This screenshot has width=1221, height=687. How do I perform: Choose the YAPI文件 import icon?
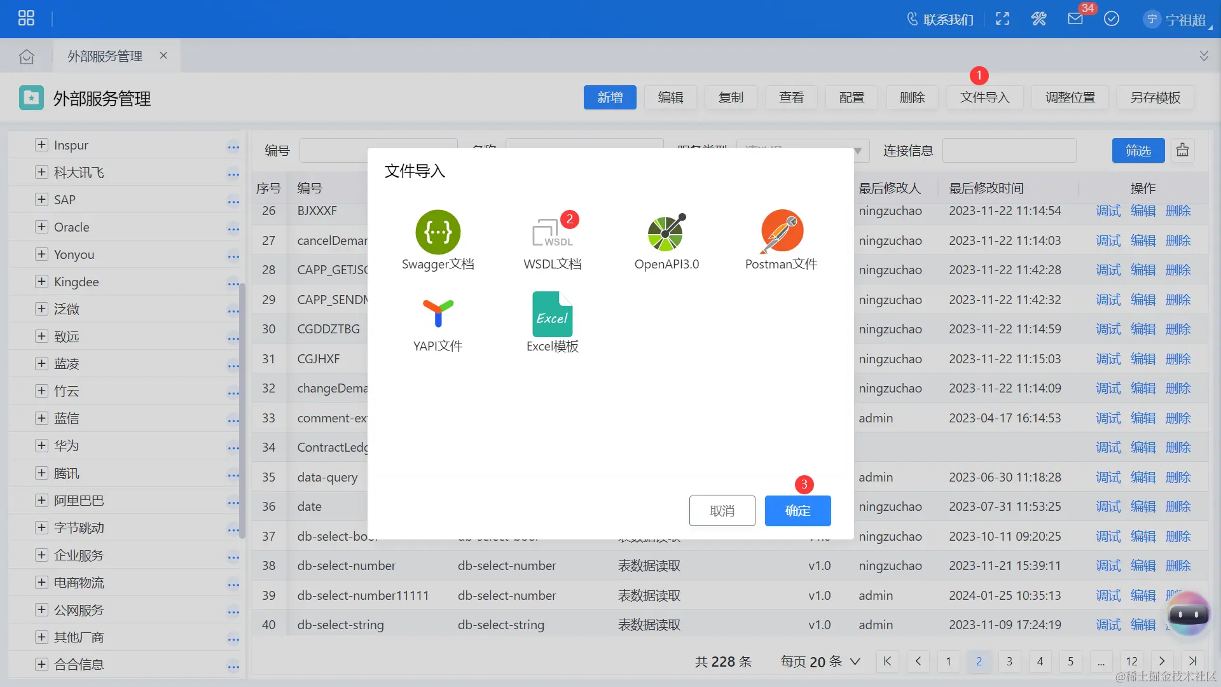point(438,314)
